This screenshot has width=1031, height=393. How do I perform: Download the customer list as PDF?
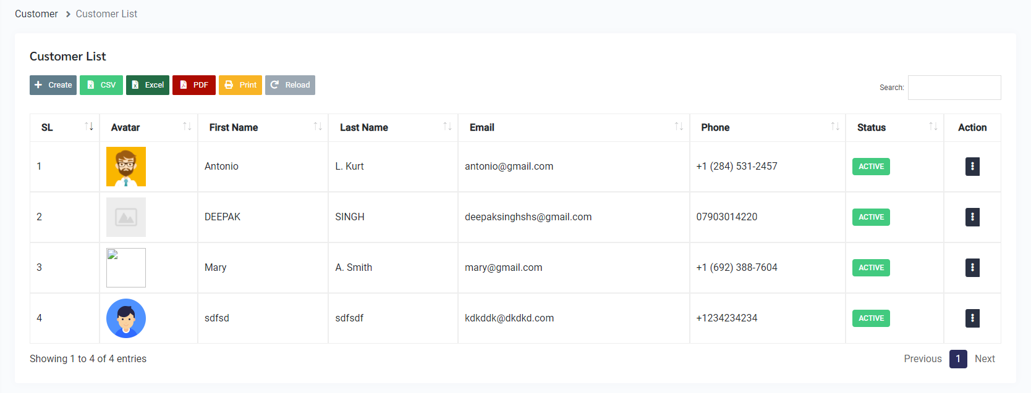pyautogui.click(x=194, y=85)
